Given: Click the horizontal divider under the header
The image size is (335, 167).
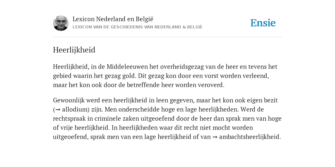Looking at the screenshot, I should pos(167,37).
